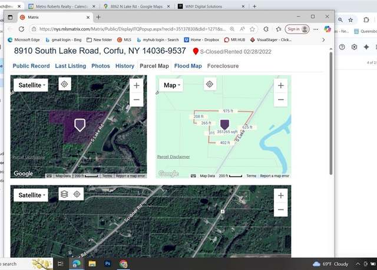Image resolution: width=377 pixels, height=270 pixels.
Task: Zoom in on the parcel dimension map
Action: coord(281,85)
